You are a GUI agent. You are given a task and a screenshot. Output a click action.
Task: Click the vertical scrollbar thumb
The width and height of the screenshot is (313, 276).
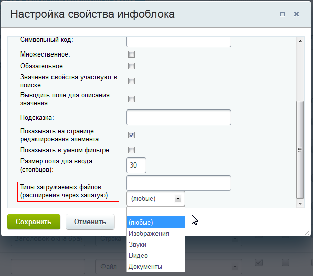tap(300, 150)
